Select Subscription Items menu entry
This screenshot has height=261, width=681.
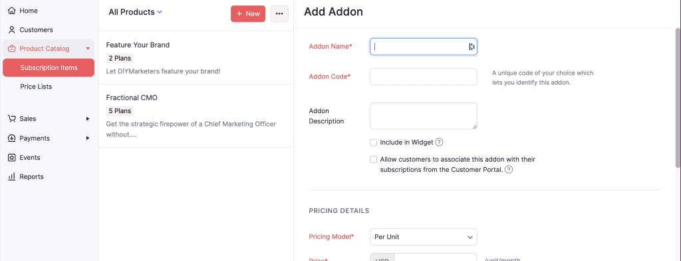49,67
